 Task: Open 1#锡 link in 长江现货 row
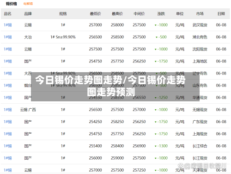pos(8,158)
